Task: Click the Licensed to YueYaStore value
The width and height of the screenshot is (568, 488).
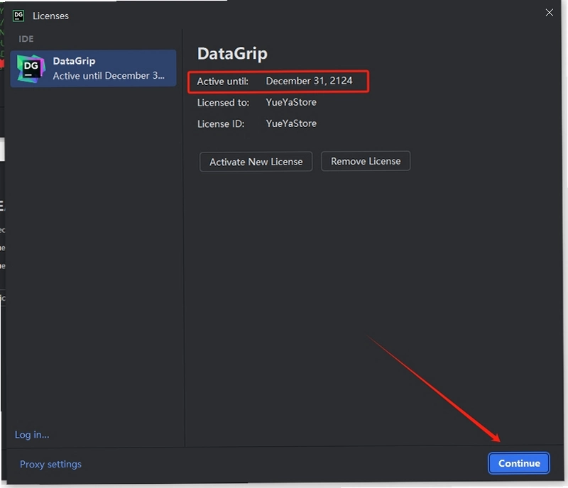Action: click(291, 102)
